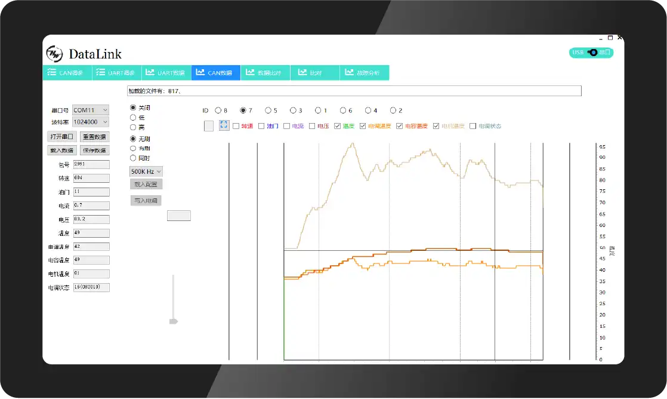Image resolution: width=667 pixels, height=399 pixels.
Task: Click the DataLink logo icon
Action: click(x=54, y=54)
